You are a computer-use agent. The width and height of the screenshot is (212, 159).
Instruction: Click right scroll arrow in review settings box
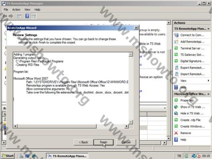click(126, 126)
